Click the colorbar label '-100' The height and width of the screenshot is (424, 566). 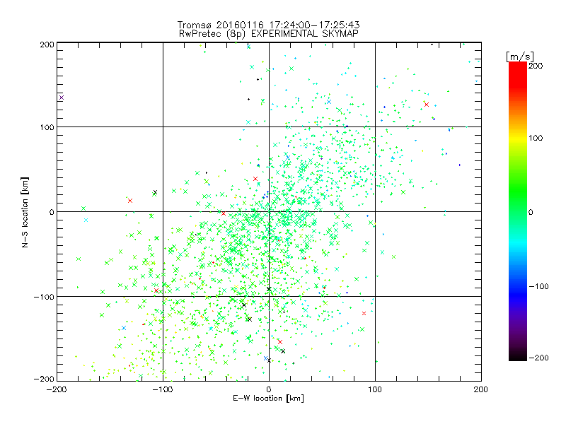[x=538, y=286]
